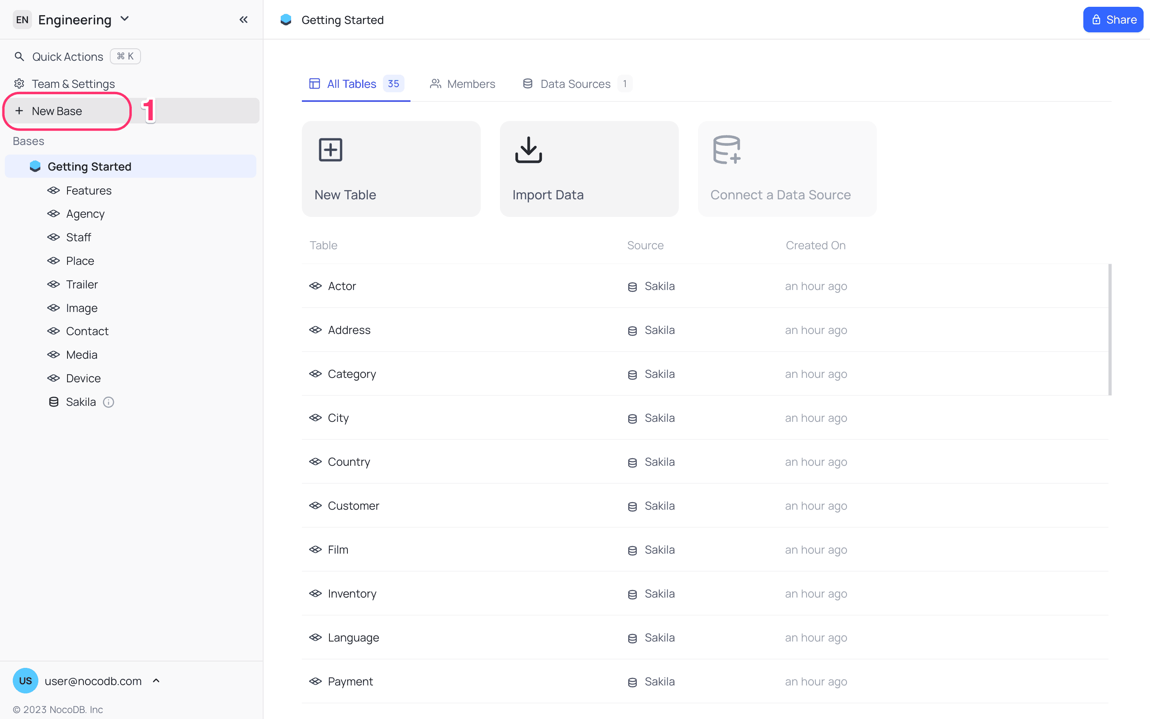The image size is (1150, 719).
Task: Select the Getting Started base in sidebar
Action: coord(131,167)
